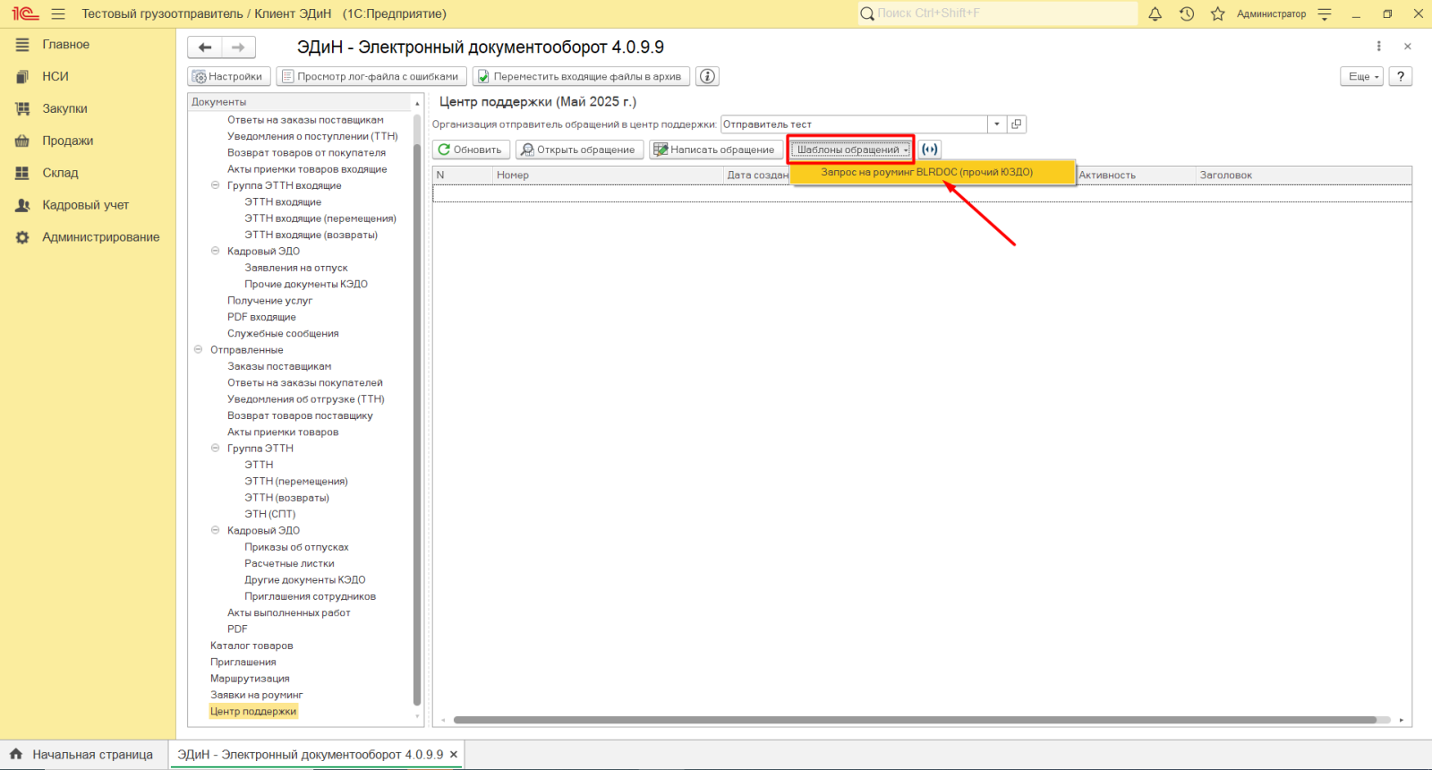Select Заказы поставщикам
The height and width of the screenshot is (770, 1432).
279,366
